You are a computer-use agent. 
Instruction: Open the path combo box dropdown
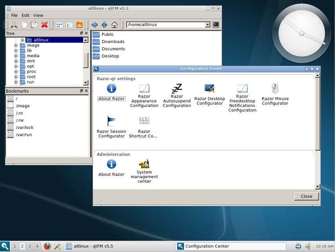click(207, 25)
